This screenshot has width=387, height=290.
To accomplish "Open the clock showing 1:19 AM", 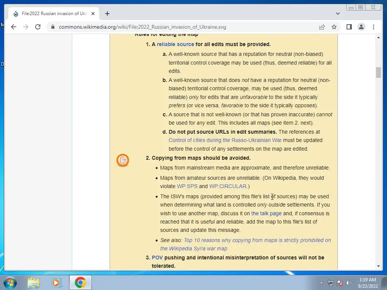I will (367, 283).
